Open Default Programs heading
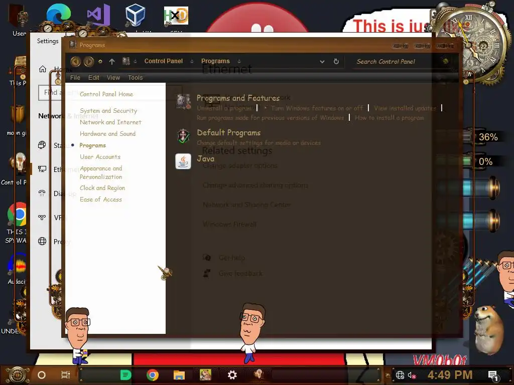514x385 pixels. [229, 132]
